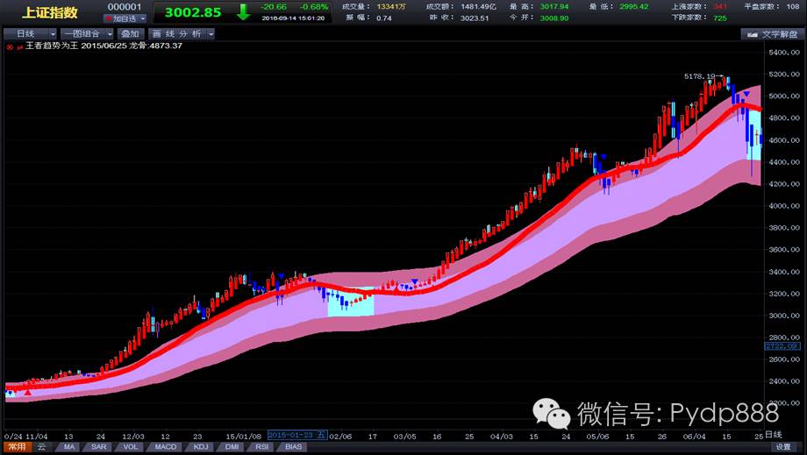Click the 06/04 date axis label
The image size is (807, 455).
tap(695, 437)
